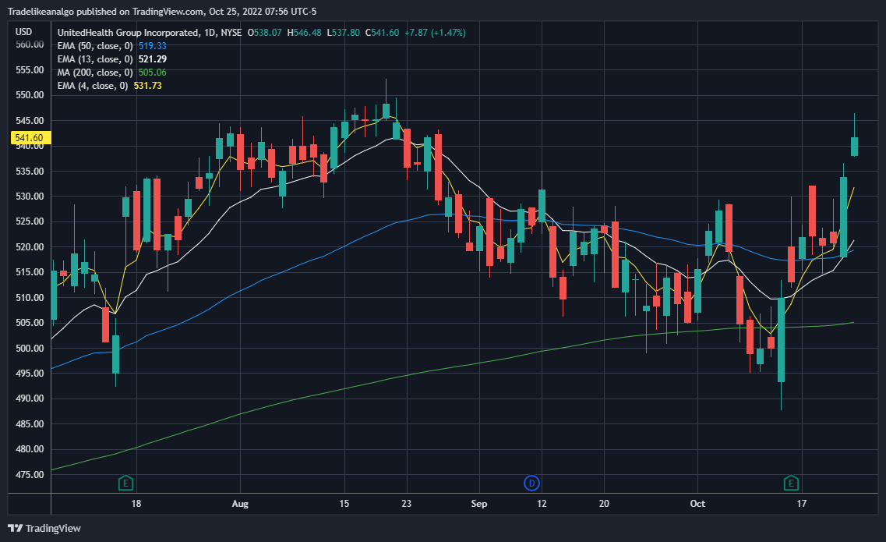The height and width of the screenshot is (542, 886).
Task: Click the +7.87 (+1.47%) change value
Action: (x=435, y=33)
